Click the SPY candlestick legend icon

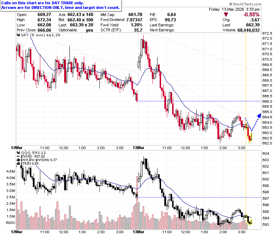tap(18, 35)
